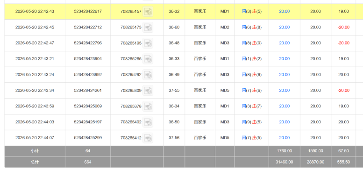Open blue bet amount in 22:43:34 row
The width and height of the screenshot is (363, 171).
(285, 91)
